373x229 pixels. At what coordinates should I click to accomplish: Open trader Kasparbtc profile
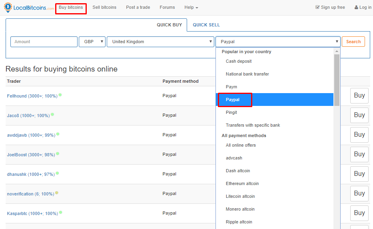click(32, 213)
